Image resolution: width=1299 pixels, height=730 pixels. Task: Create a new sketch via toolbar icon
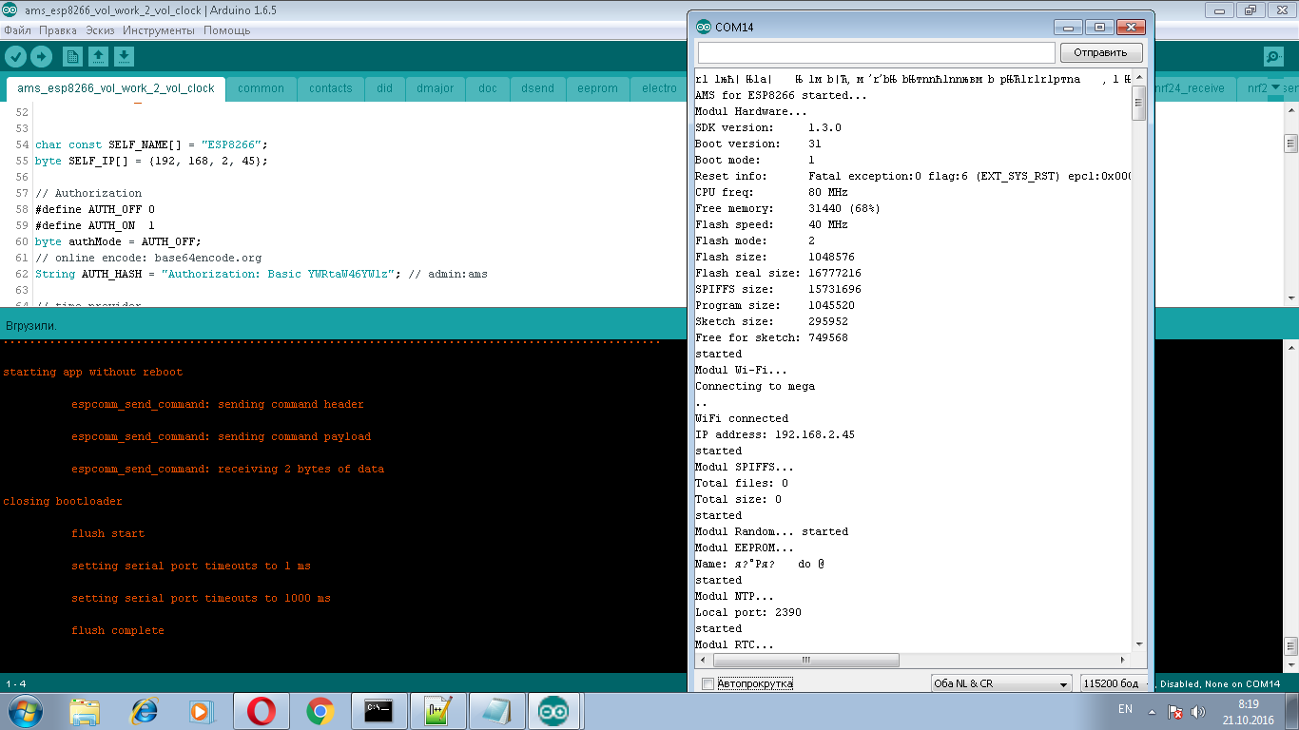tap(72, 56)
